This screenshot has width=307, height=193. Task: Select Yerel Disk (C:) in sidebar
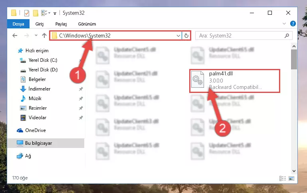(43, 60)
